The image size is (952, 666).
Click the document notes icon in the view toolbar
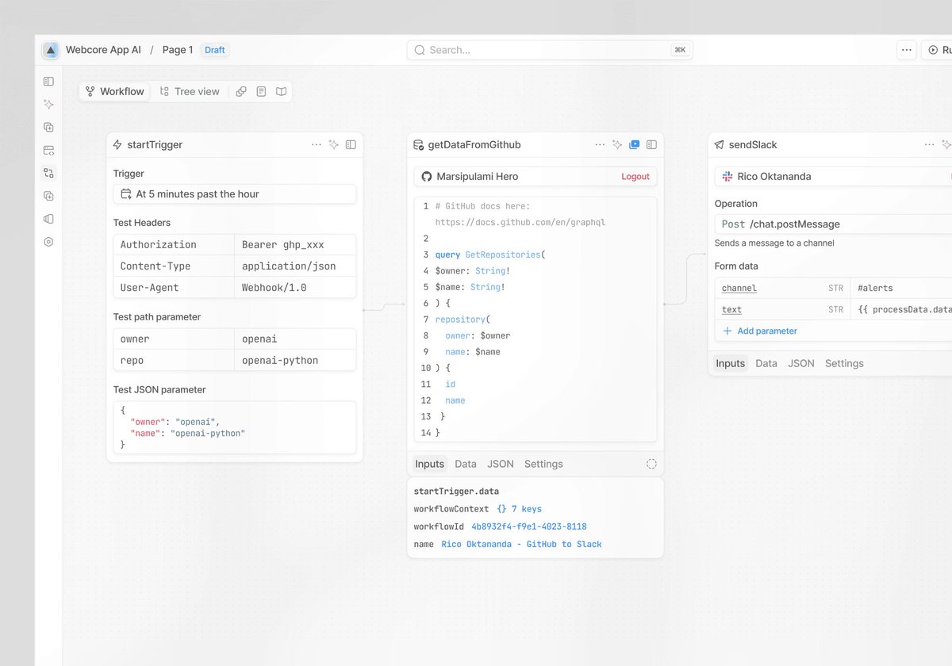click(x=261, y=92)
